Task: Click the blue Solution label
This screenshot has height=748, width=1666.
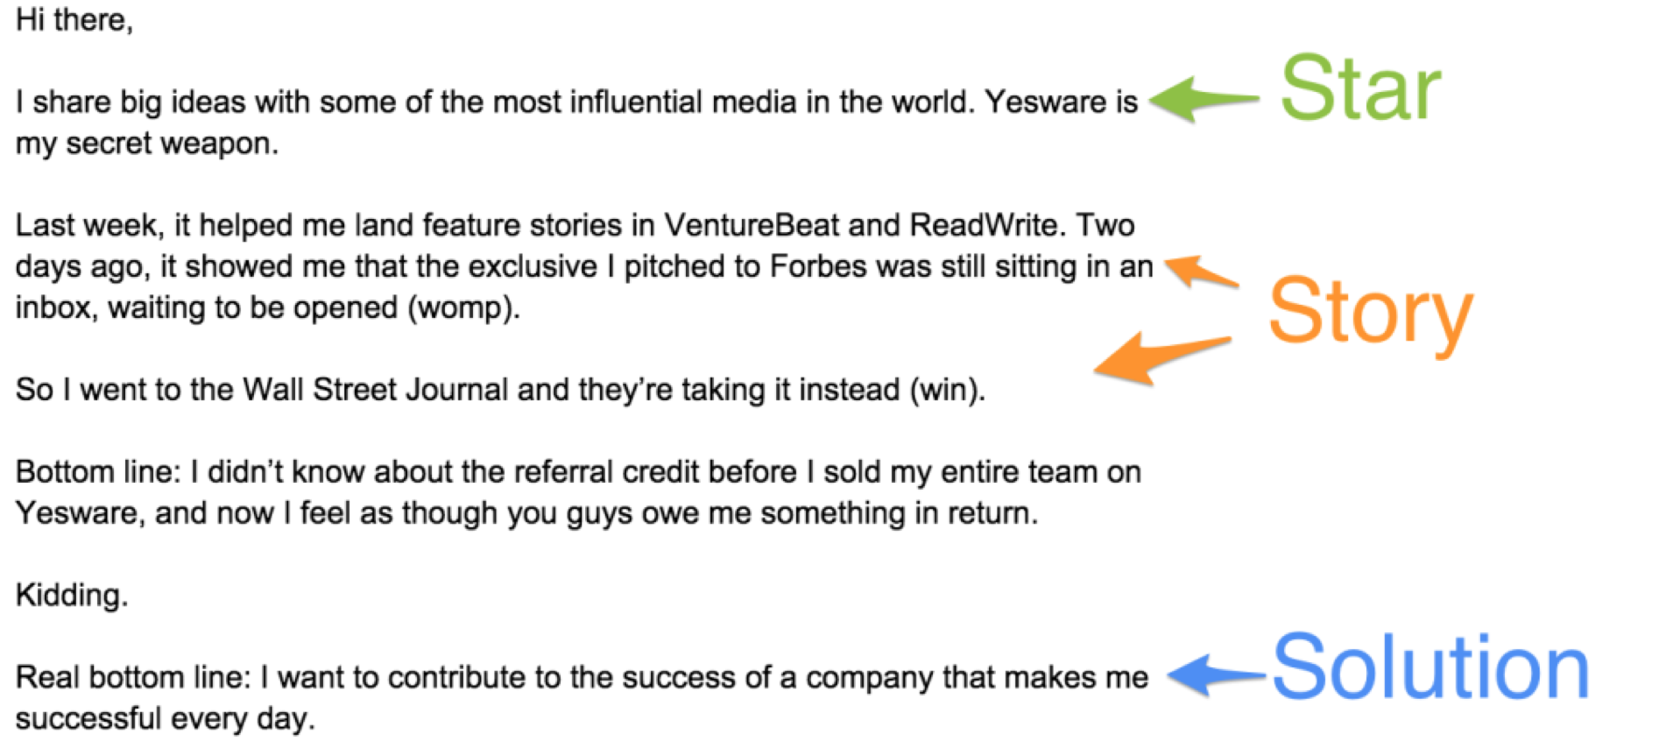Action: tap(1430, 668)
